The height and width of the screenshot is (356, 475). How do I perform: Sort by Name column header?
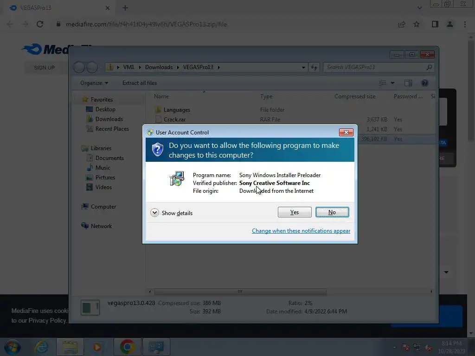[161, 96]
